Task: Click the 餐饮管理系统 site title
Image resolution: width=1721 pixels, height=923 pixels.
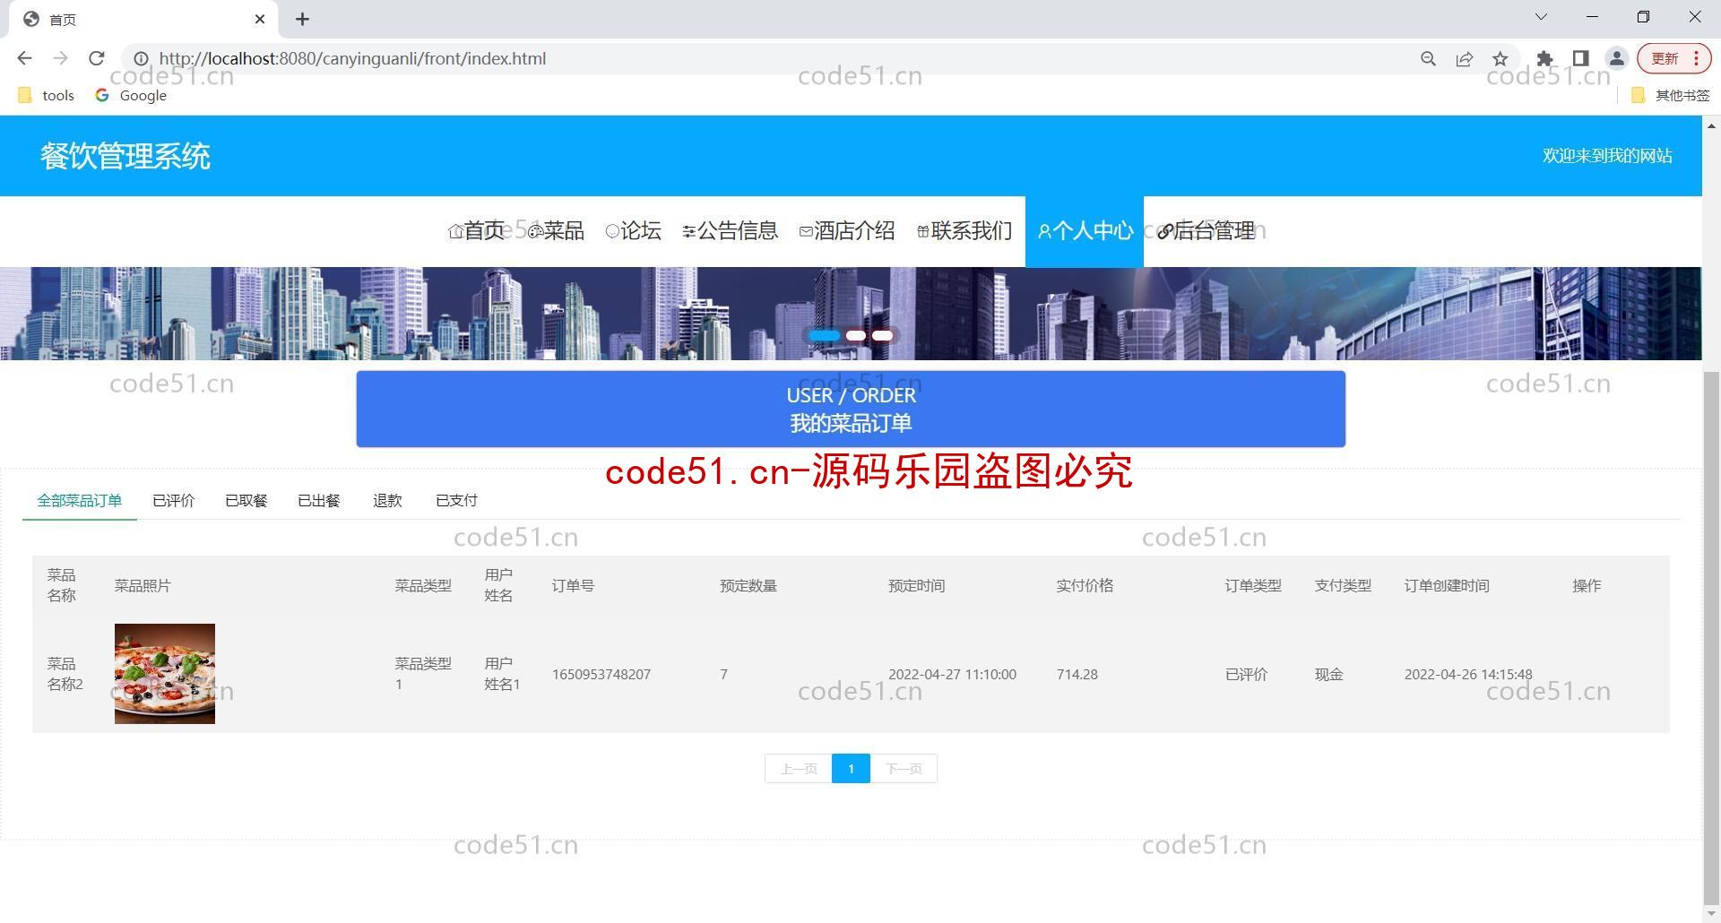Action: [x=125, y=156]
